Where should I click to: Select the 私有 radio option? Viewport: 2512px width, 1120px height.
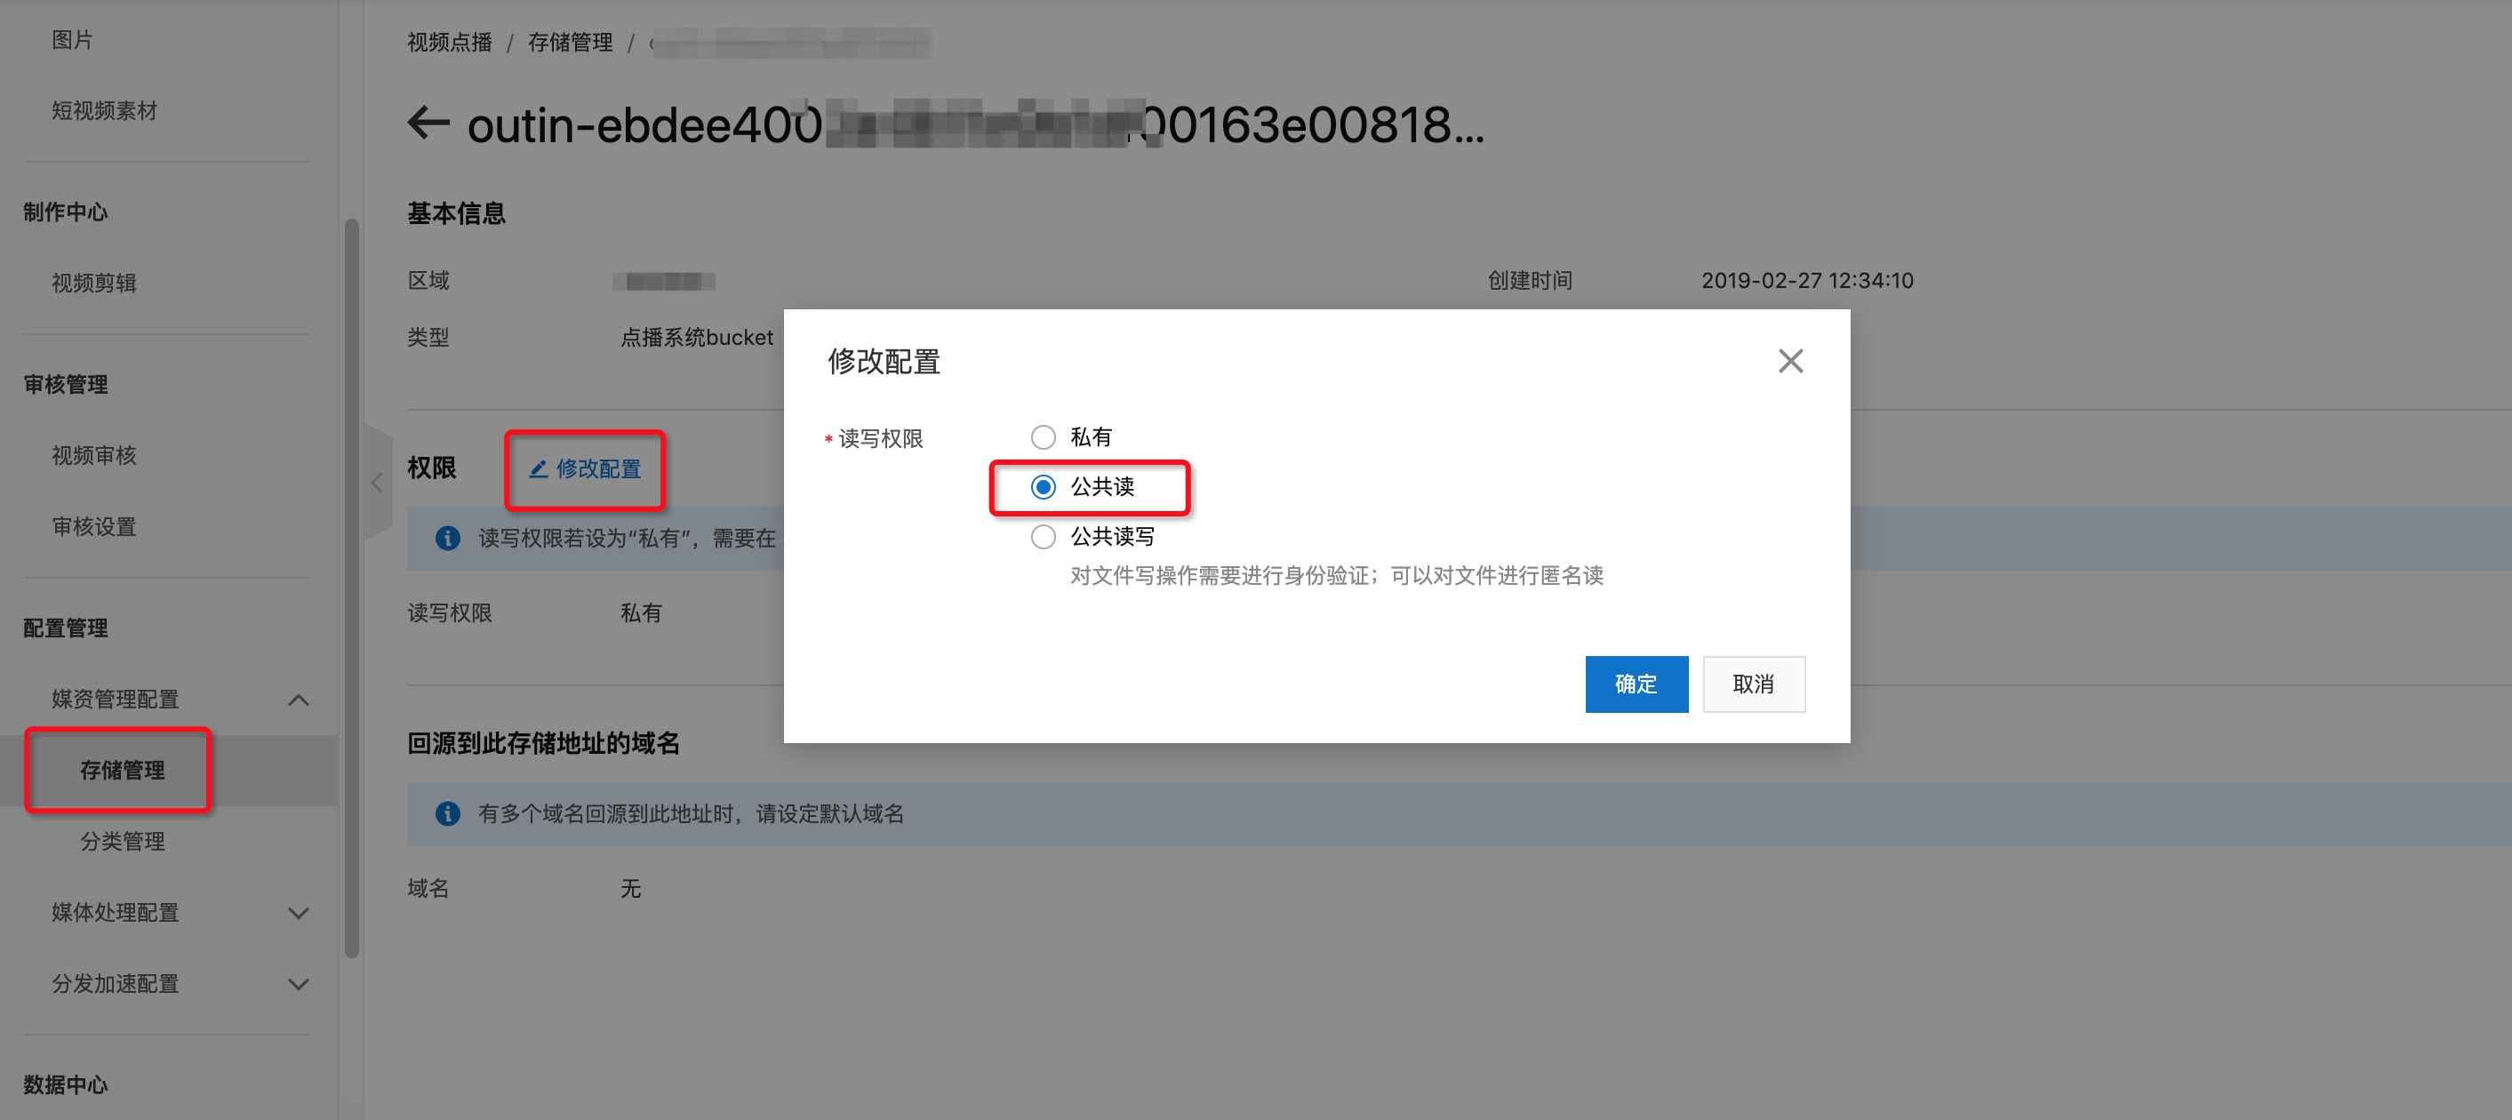[x=1044, y=436]
